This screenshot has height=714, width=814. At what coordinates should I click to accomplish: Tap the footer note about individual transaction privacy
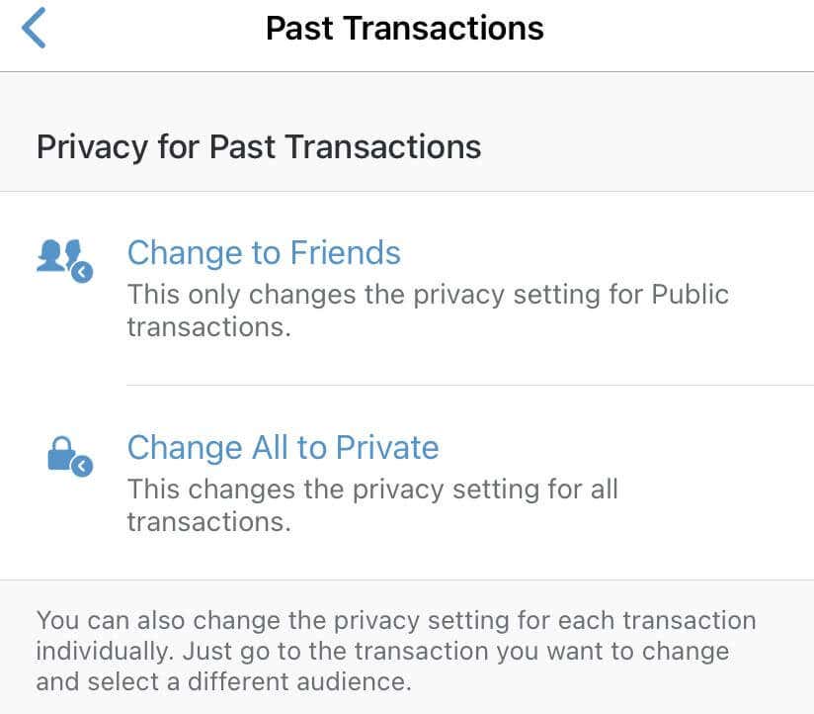(395, 651)
